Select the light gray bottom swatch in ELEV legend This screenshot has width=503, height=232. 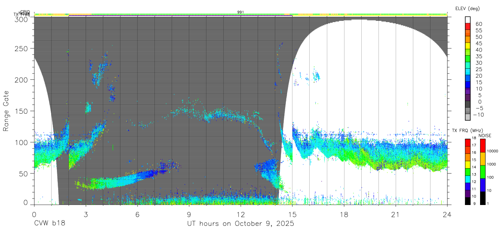468,117
